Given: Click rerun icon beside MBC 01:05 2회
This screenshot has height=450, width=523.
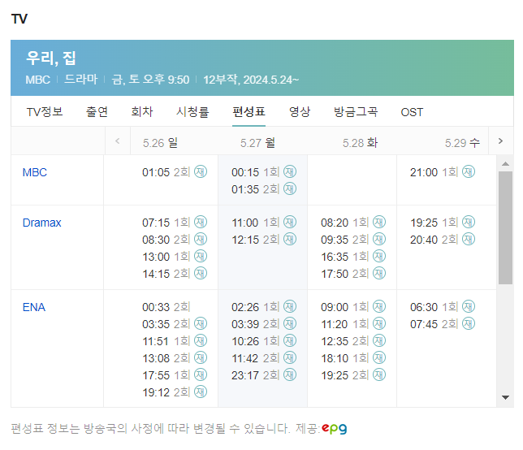Looking at the screenshot, I should point(201,171).
